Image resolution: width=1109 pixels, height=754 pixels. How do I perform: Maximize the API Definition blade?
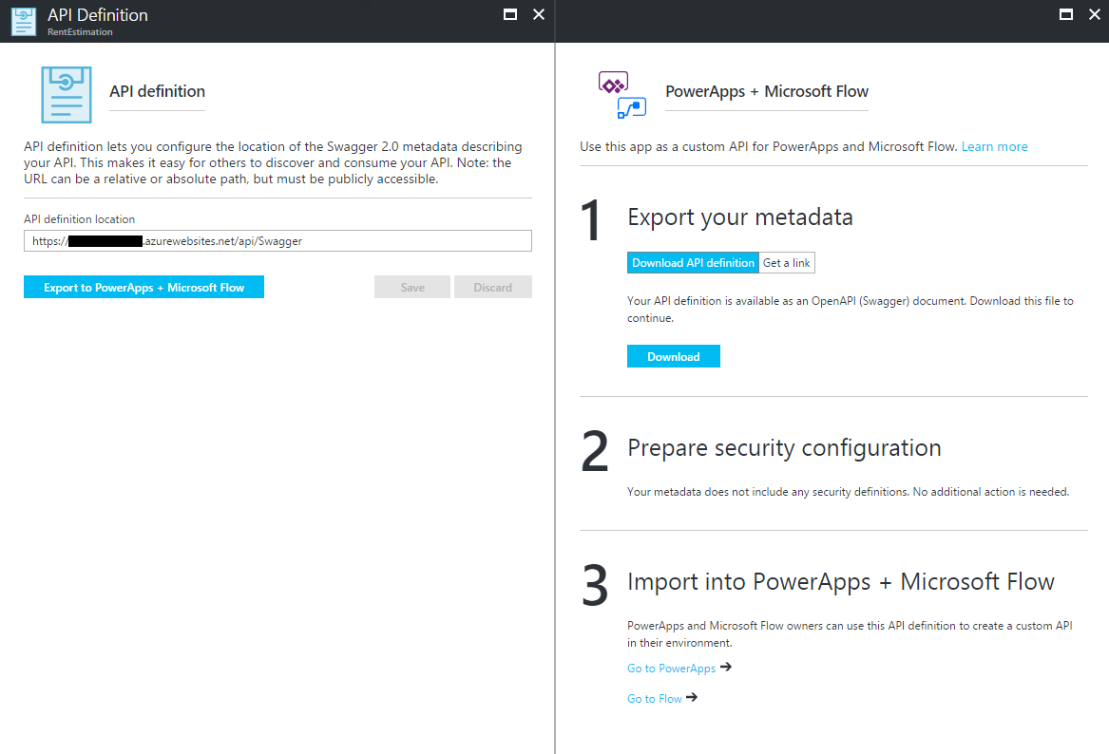click(x=509, y=14)
